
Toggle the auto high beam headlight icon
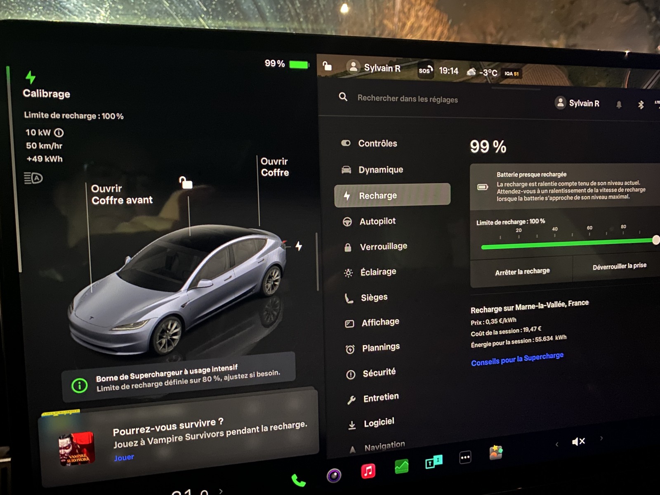33,178
